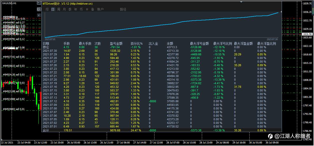
Task: Click the 176.51 total lots value
Action: coord(68,130)
